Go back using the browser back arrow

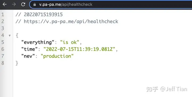pos(5,5)
